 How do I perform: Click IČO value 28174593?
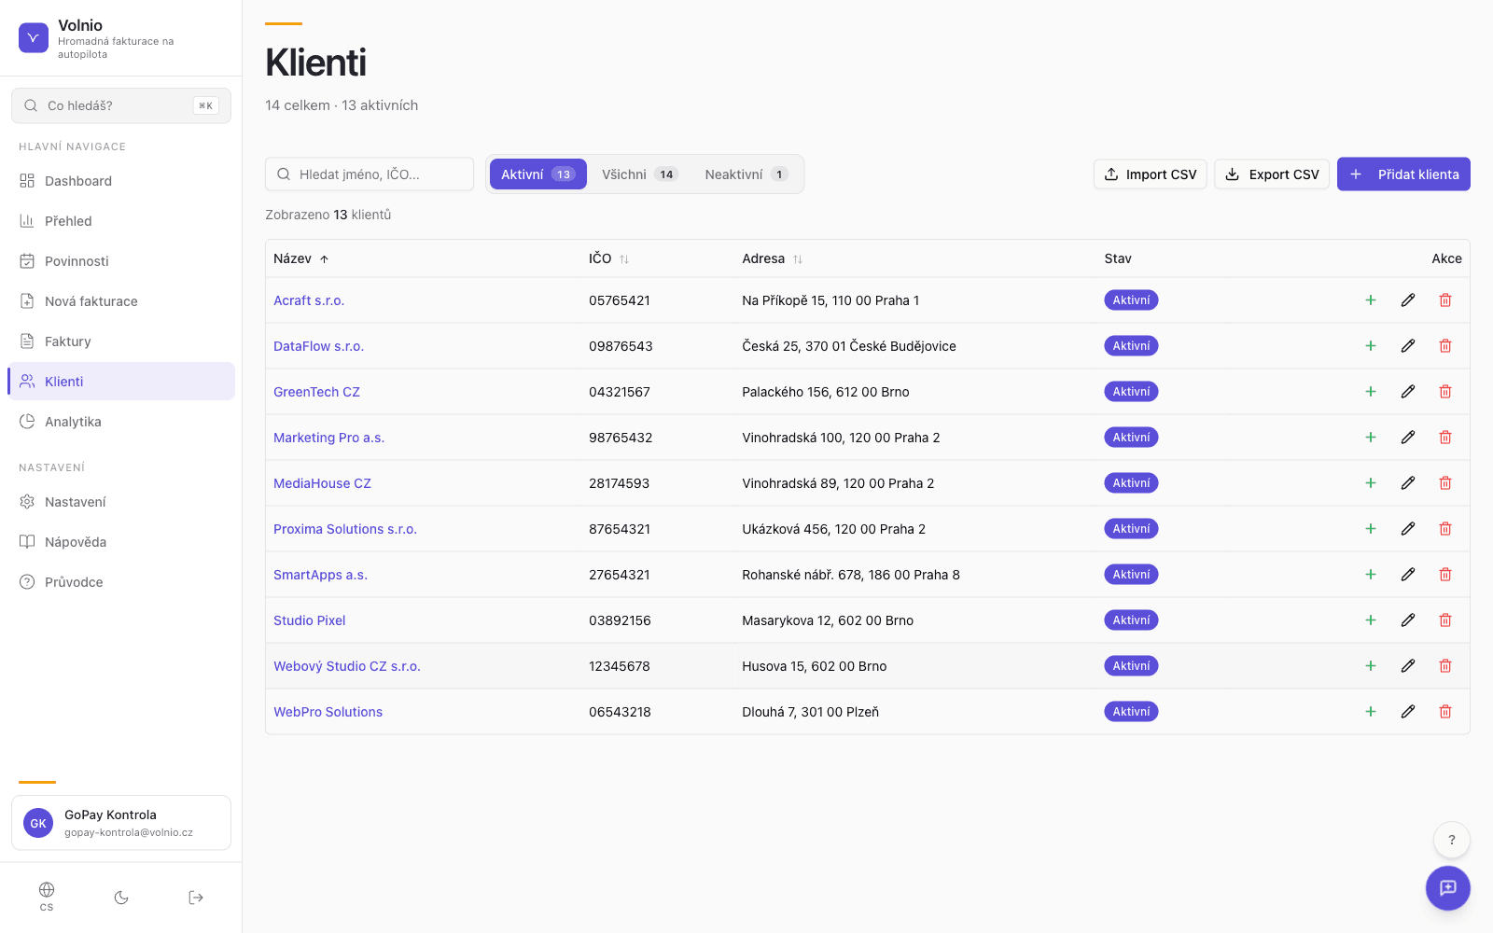point(619,483)
